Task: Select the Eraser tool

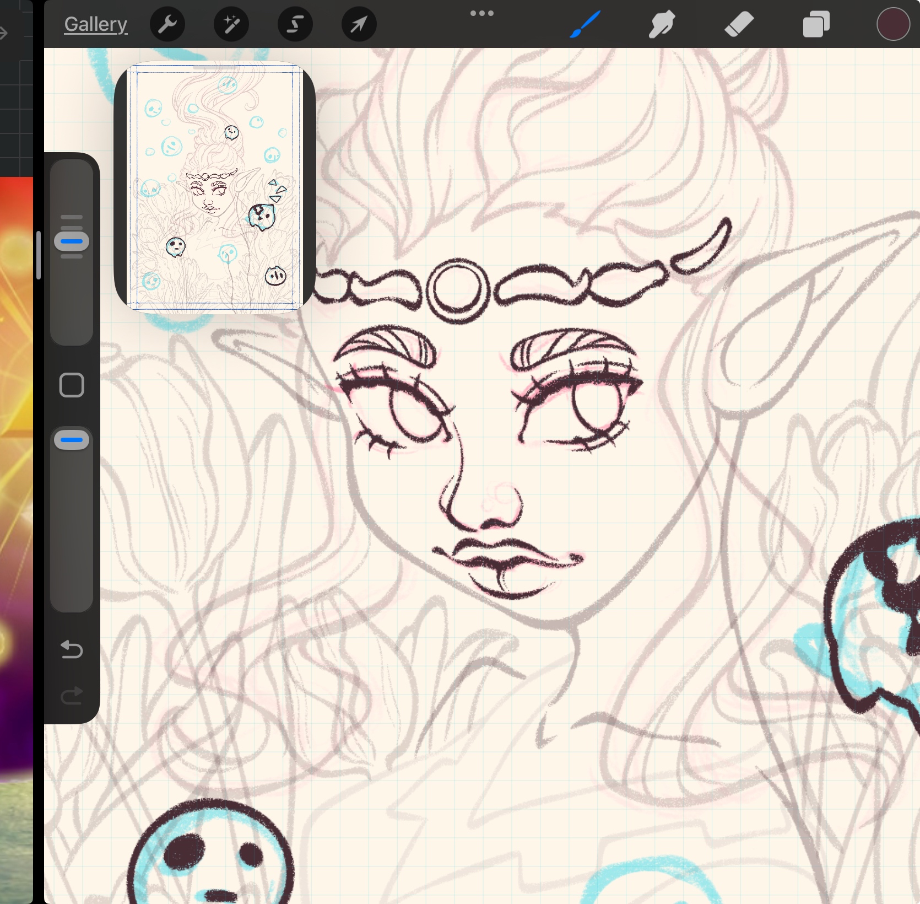Action: [739, 24]
